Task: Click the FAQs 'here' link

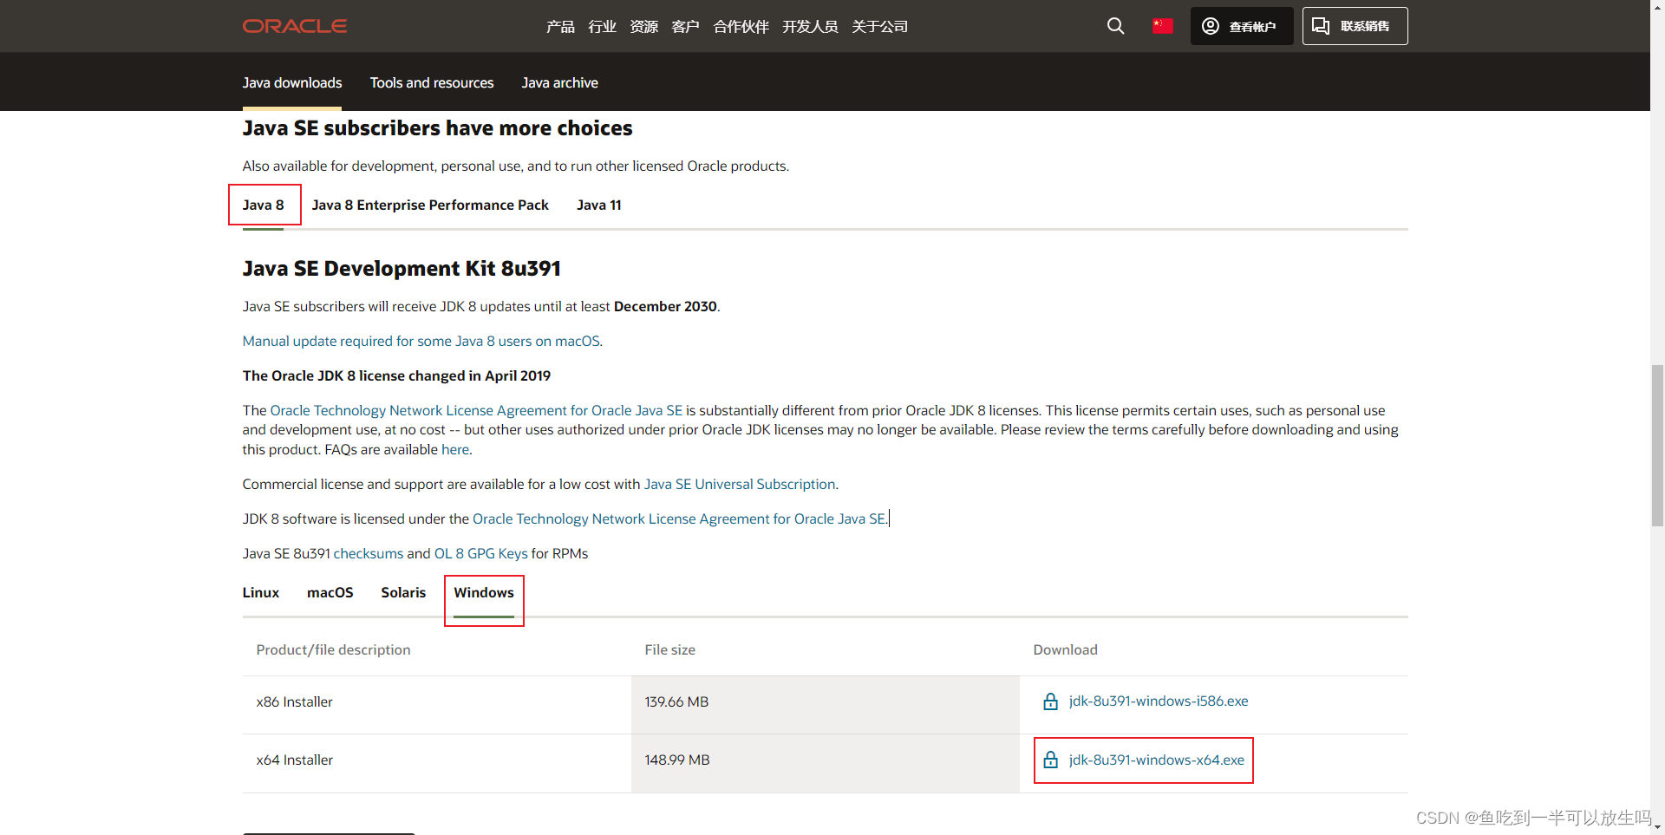Action: coord(455,449)
